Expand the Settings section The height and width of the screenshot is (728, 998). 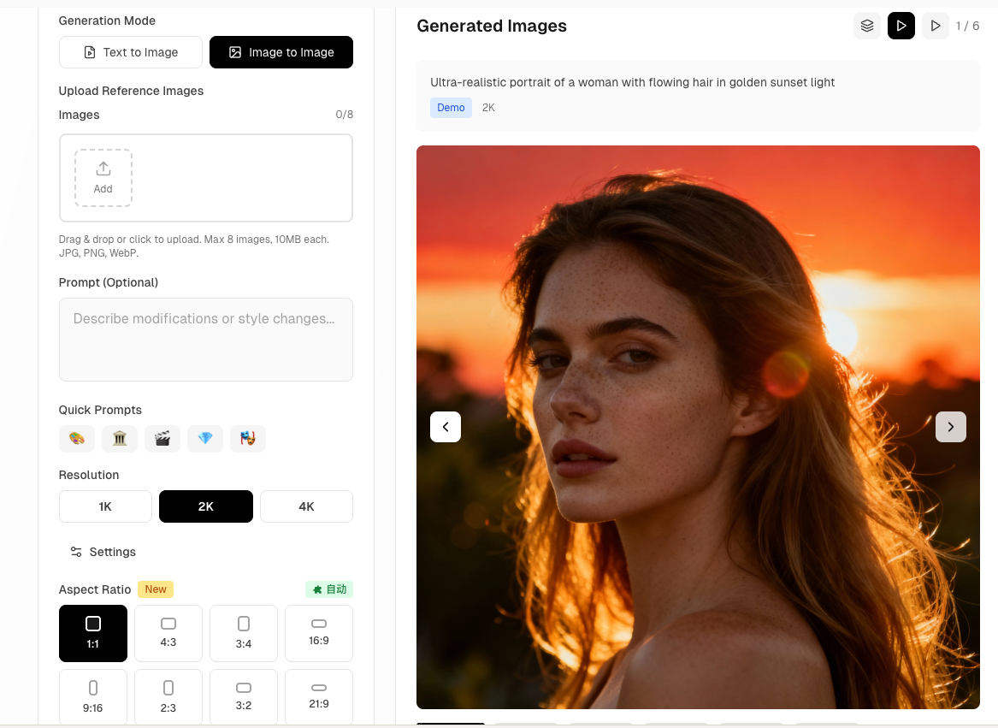coord(103,552)
